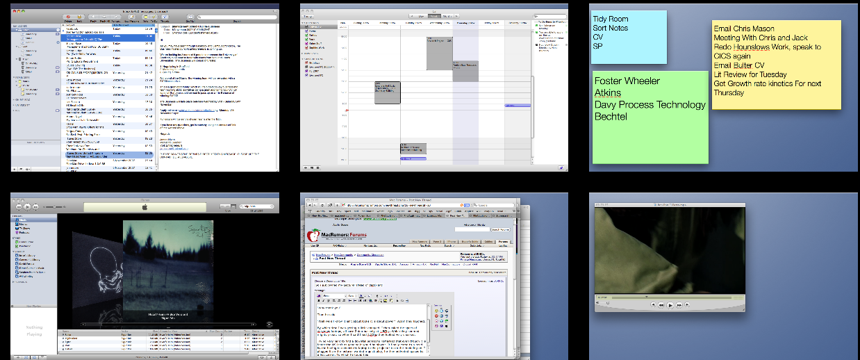This screenshot has width=860, height=360.
Task: Click "Bechtel" on the green sticky
Action: point(611,117)
